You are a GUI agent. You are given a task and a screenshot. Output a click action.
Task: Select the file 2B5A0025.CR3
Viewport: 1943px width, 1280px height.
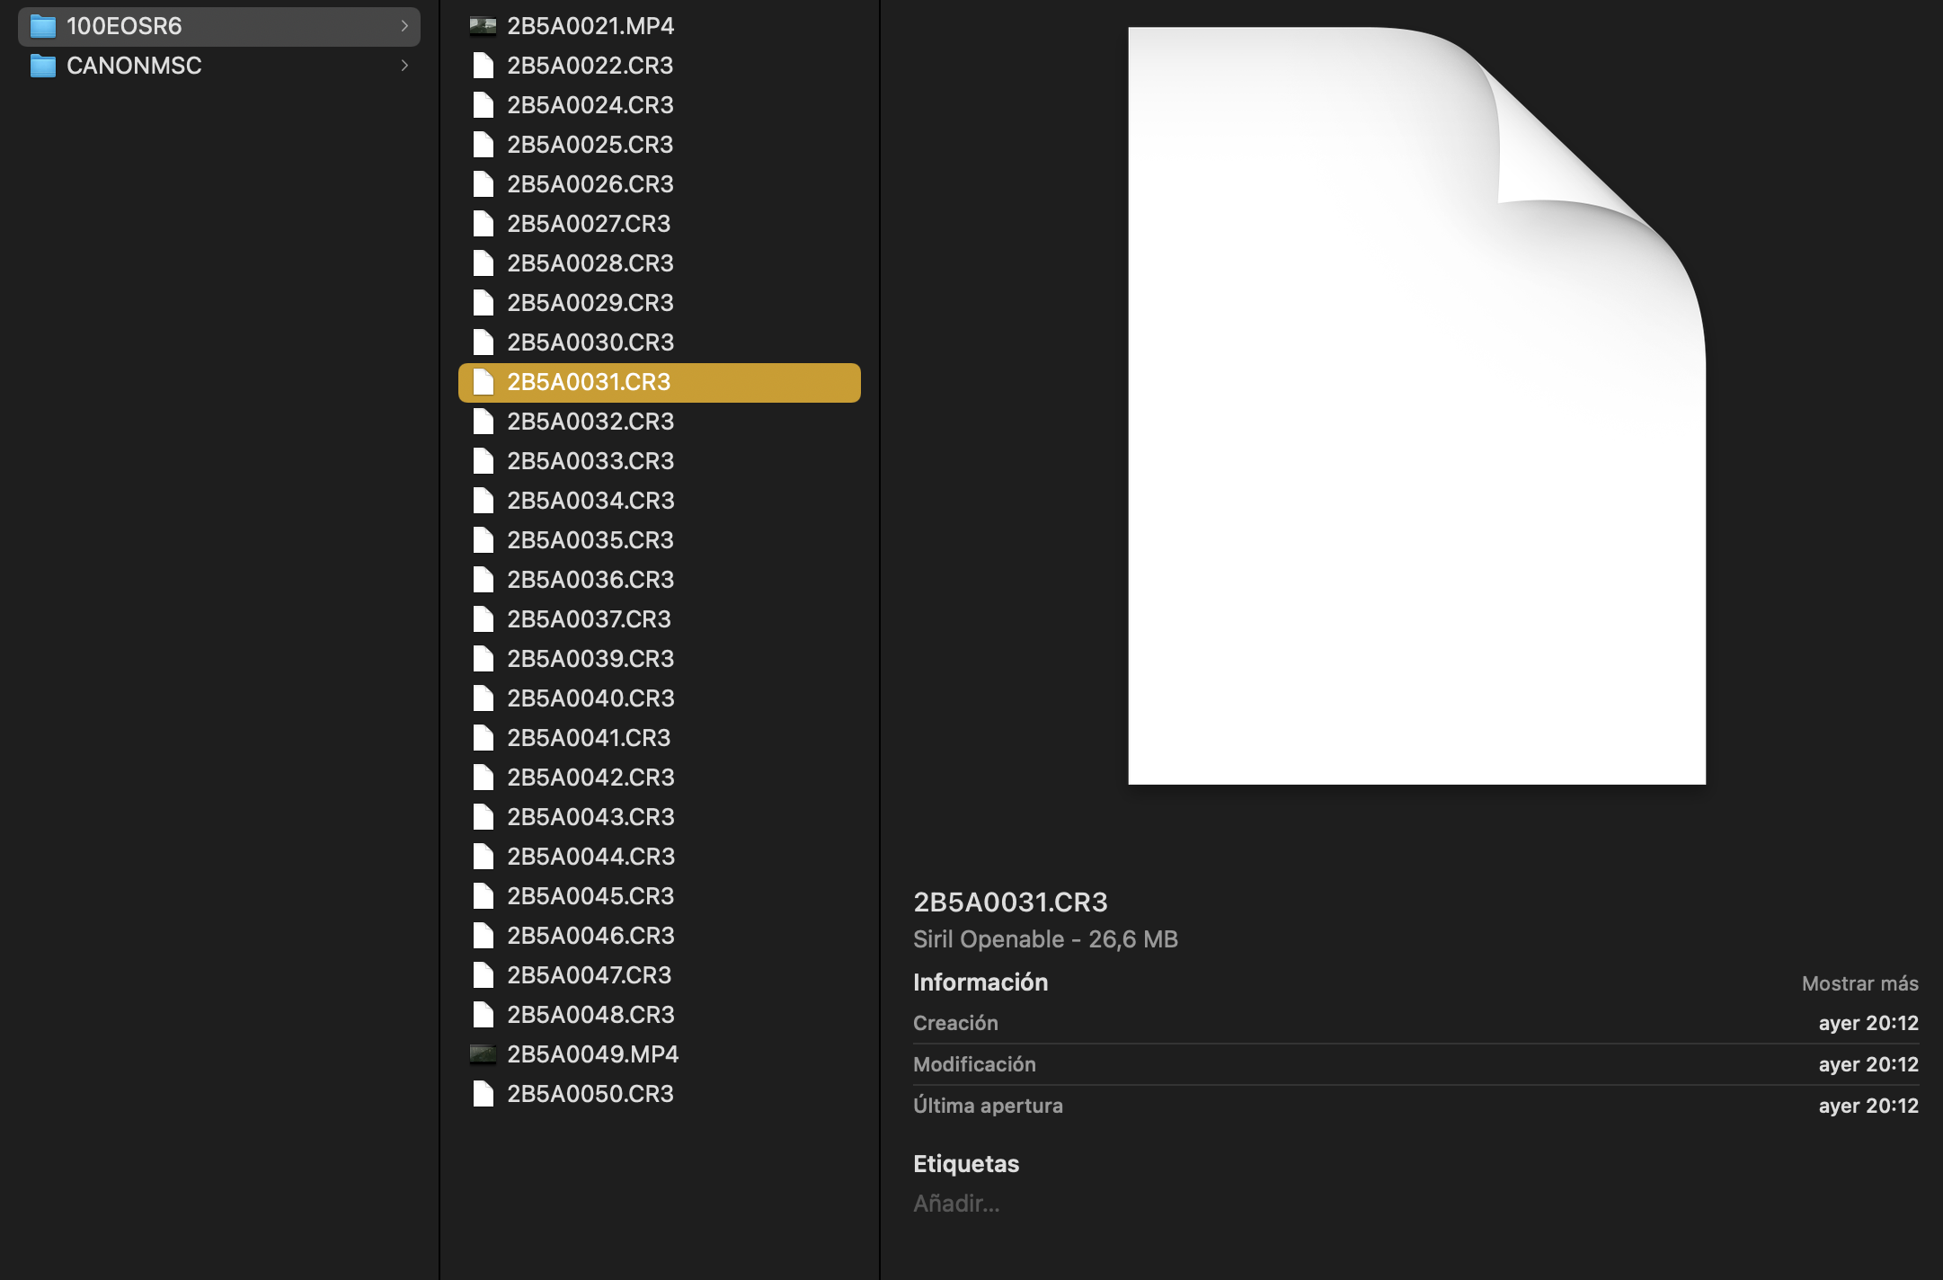(x=590, y=145)
